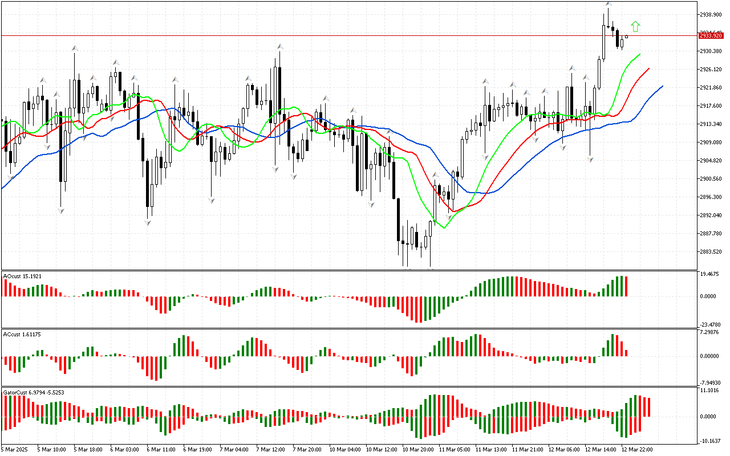730x456 pixels.
Task: Click the red current price label 2933.920
Action: (x=711, y=35)
